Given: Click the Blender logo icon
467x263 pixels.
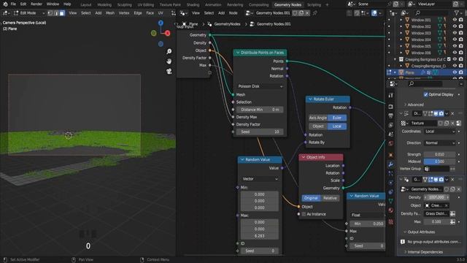Looking at the screenshot, I should [5, 4].
